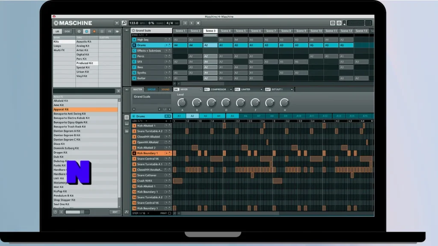Filter the browser by Sounds icon
The image size is (438, 246).
pos(94,32)
